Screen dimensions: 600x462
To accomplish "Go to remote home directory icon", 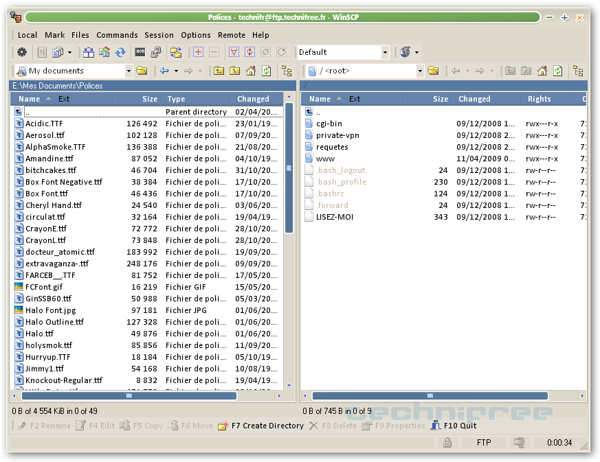I will click(542, 71).
